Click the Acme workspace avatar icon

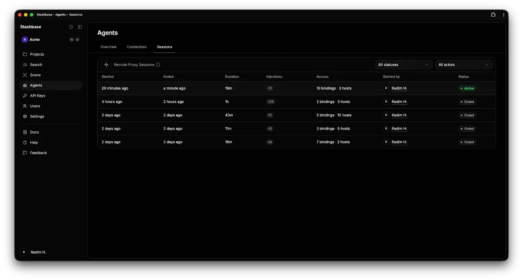coord(25,40)
